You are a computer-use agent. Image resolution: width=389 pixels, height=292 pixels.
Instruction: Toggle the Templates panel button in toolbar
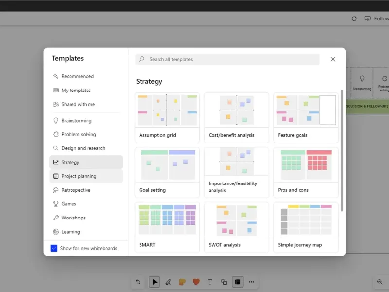(238, 282)
